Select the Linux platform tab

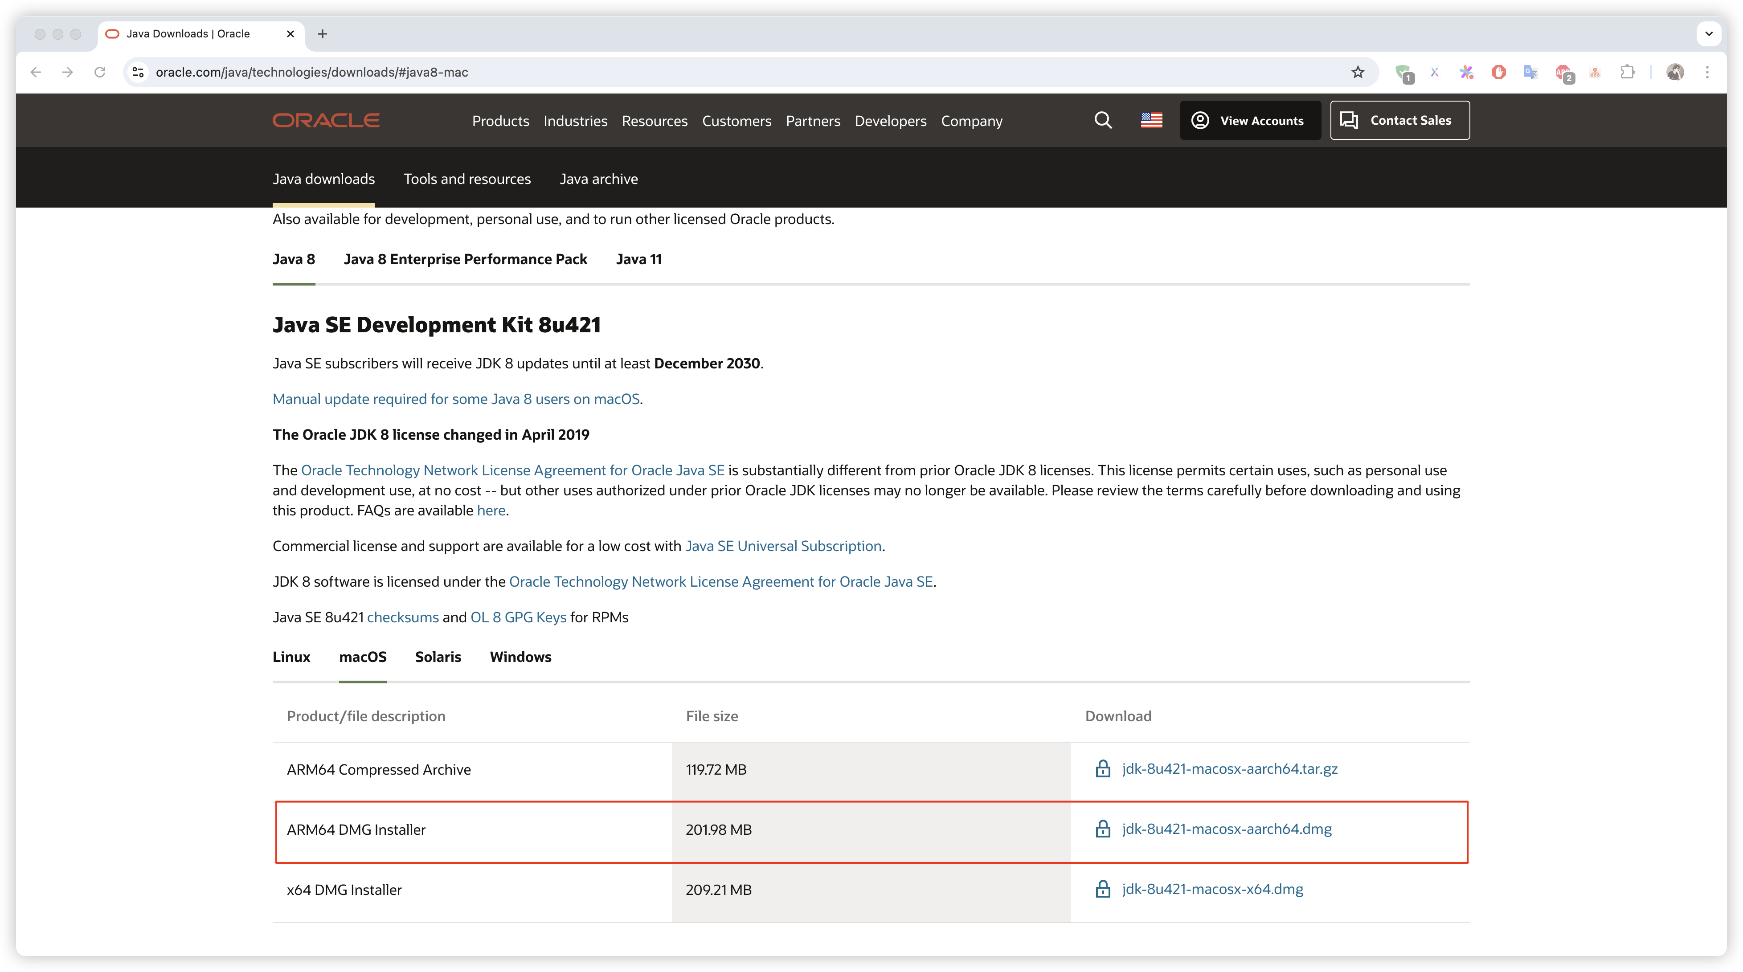pyautogui.click(x=291, y=657)
